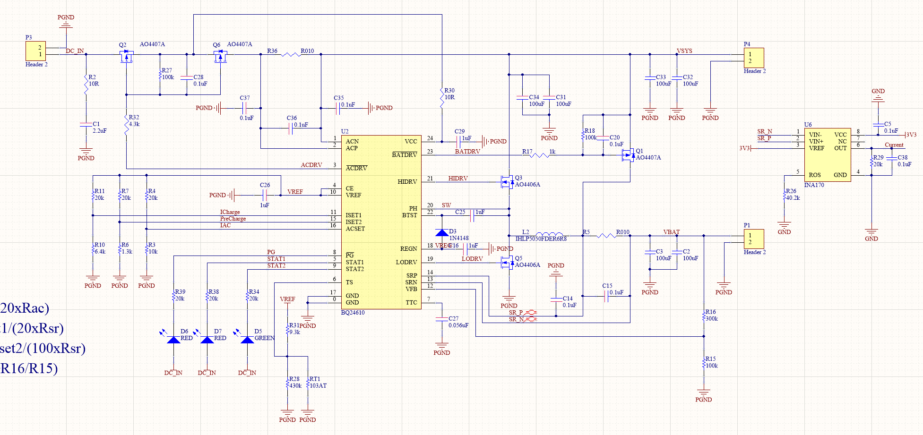Select the C27 0.056uF capacitor symbol
This screenshot has height=435, width=923.
(441, 319)
